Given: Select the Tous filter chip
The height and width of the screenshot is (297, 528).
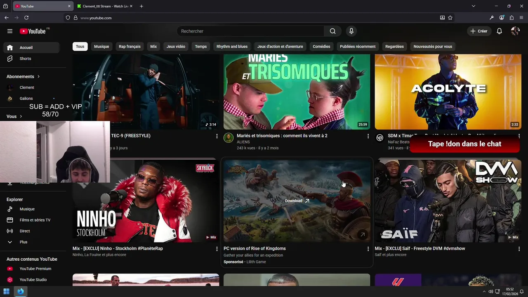Looking at the screenshot, I should [x=80, y=47].
